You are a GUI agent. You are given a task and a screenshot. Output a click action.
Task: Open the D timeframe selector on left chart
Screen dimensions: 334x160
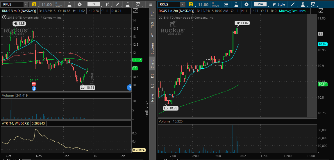tap(94, 4)
